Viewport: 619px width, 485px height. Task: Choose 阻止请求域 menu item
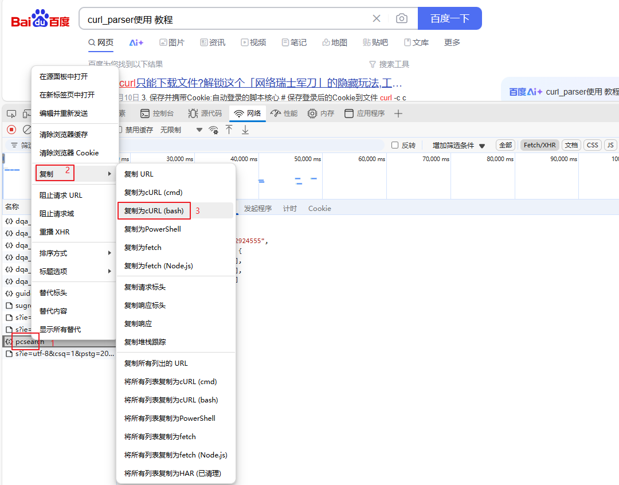coord(75,214)
